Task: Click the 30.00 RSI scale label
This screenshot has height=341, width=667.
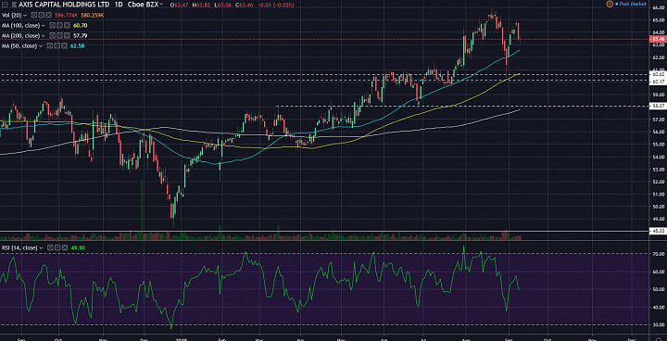Action: pyautogui.click(x=659, y=325)
